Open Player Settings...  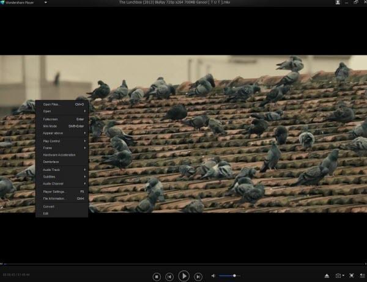62,192
